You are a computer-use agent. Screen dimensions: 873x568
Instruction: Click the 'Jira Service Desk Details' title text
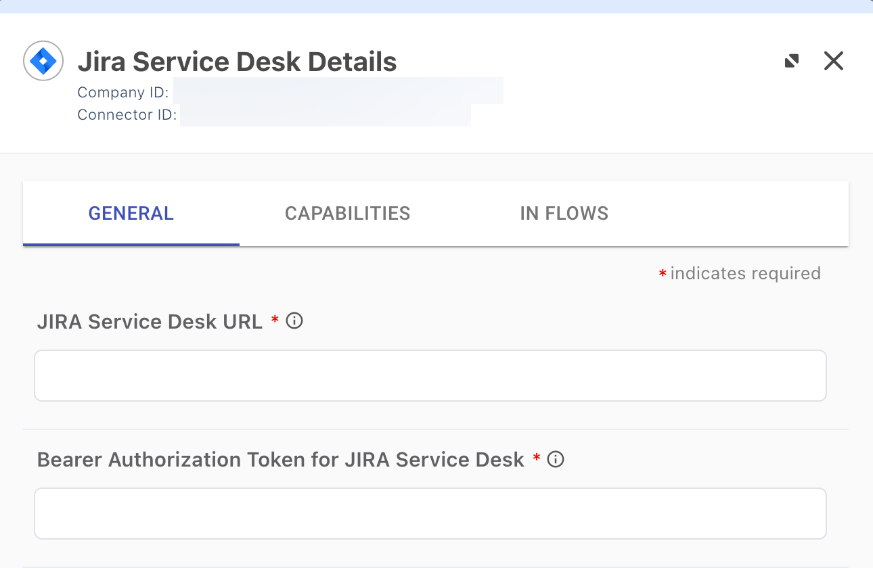click(238, 62)
